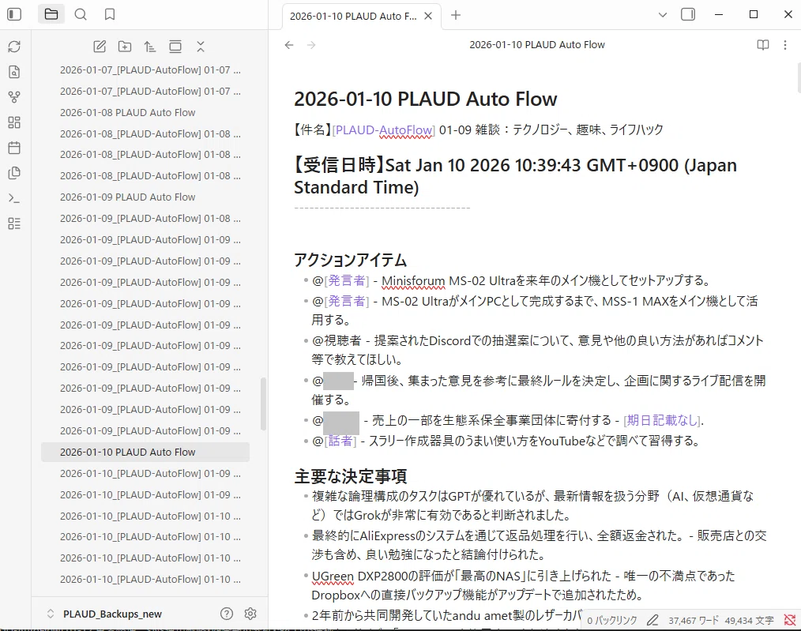Click the checklist ribbon icon
This screenshot has width=801, height=631.
(14, 223)
